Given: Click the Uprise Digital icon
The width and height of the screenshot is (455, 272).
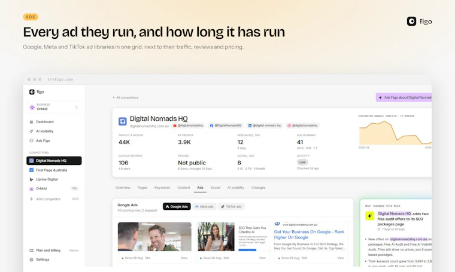Looking at the screenshot, I should pyautogui.click(x=31, y=179).
